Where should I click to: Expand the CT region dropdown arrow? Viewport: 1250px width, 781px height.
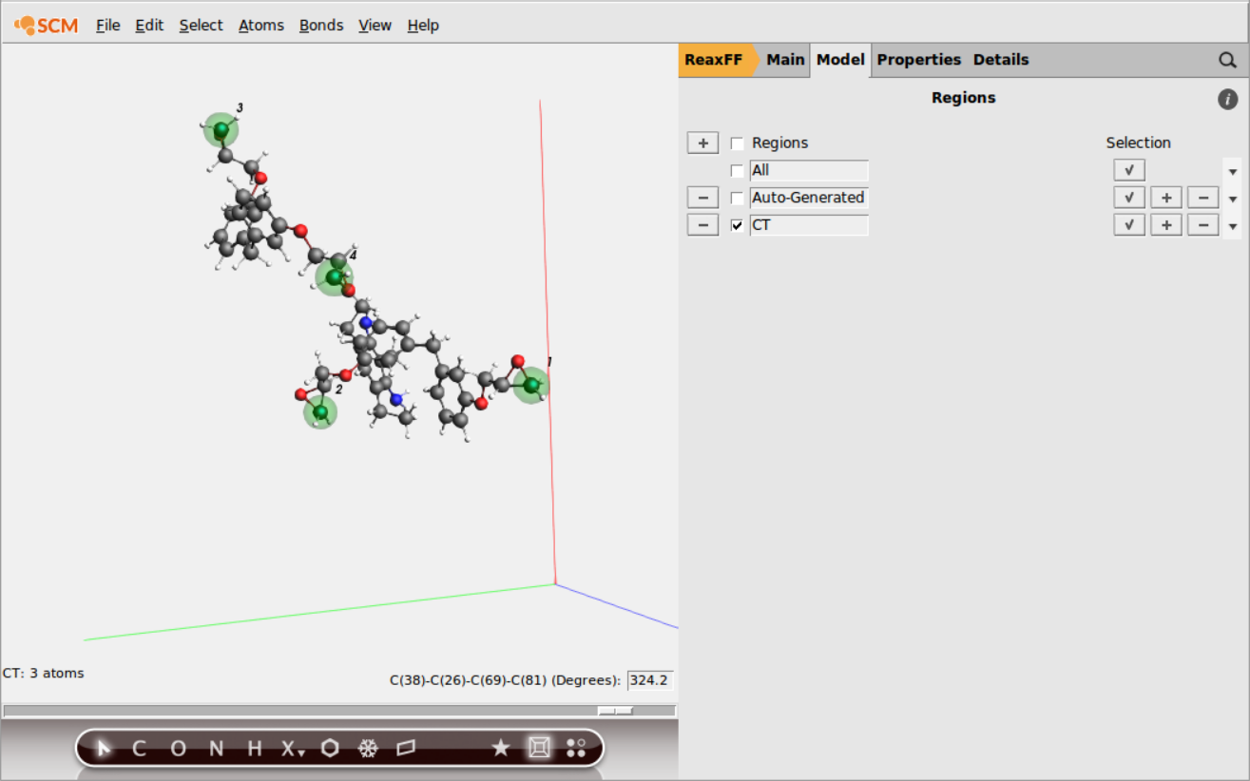click(x=1233, y=227)
